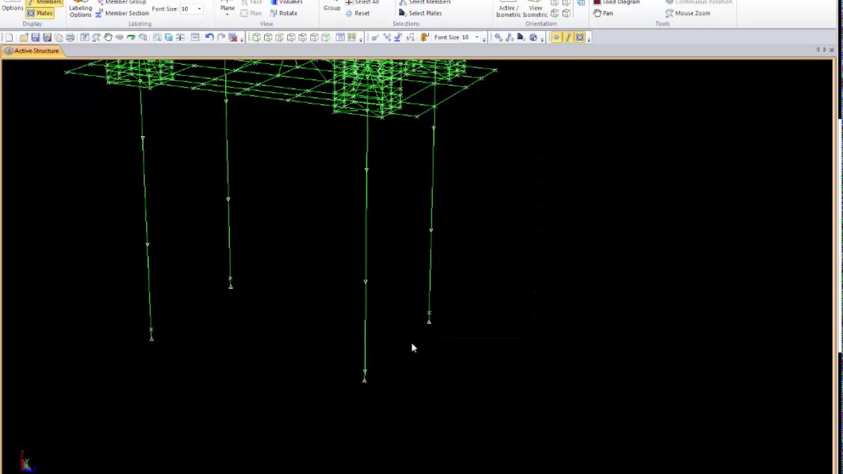Viewport: 843px width, 474px height.
Task: Click the first 3D view cube icon
Action: [x=256, y=38]
